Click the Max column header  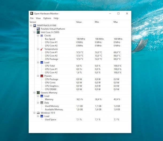[122, 22]
